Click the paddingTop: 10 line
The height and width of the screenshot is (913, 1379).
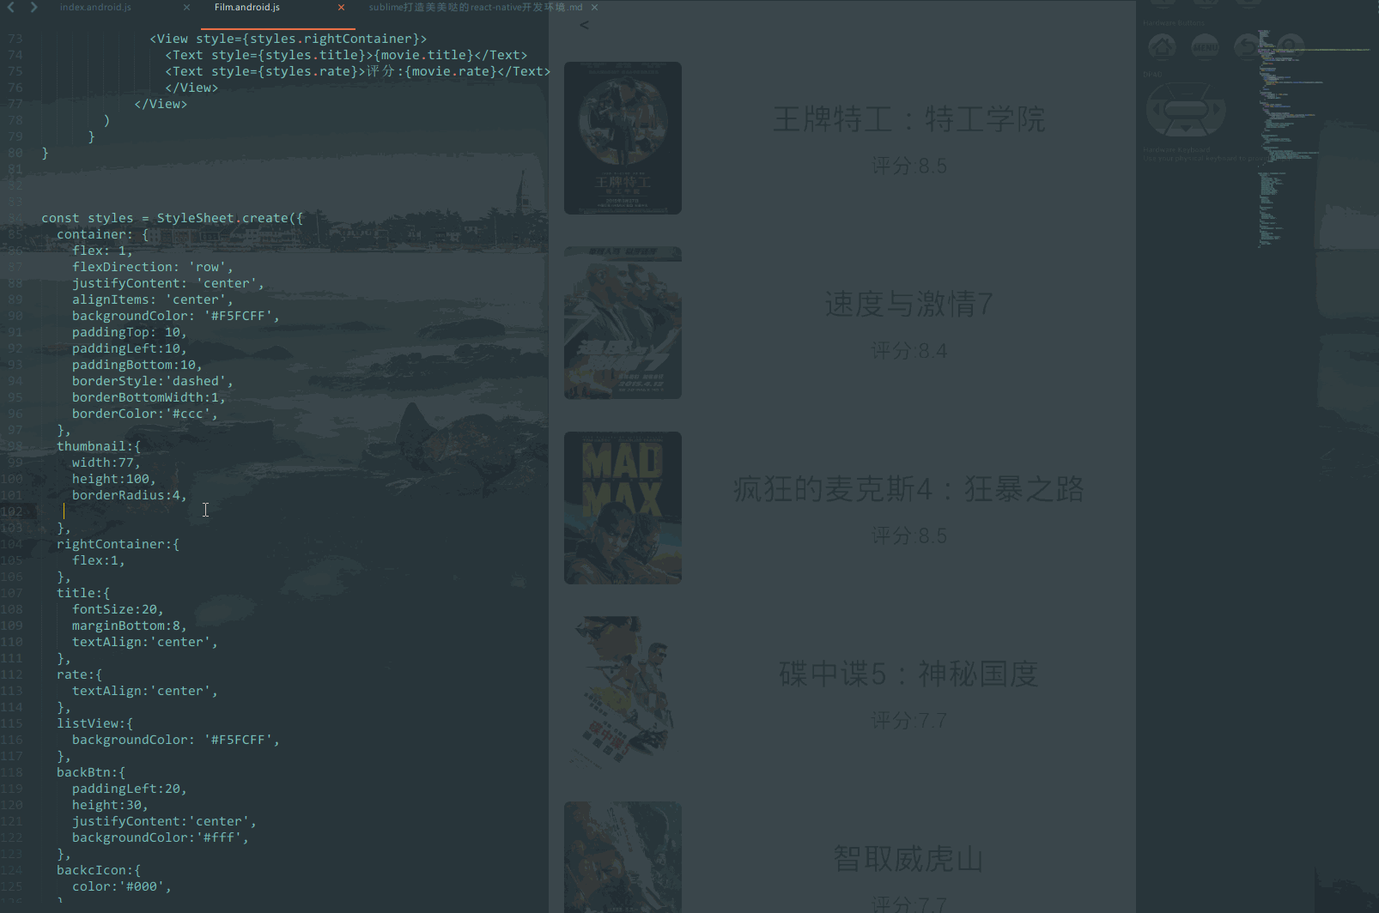tap(130, 332)
